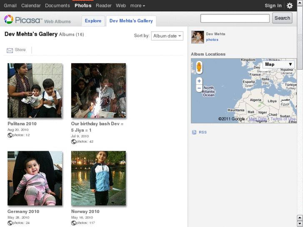This screenshot has height=227, width=303.
Task: Click the public globe icon under Palitana 2010
Action: point(10,135)
